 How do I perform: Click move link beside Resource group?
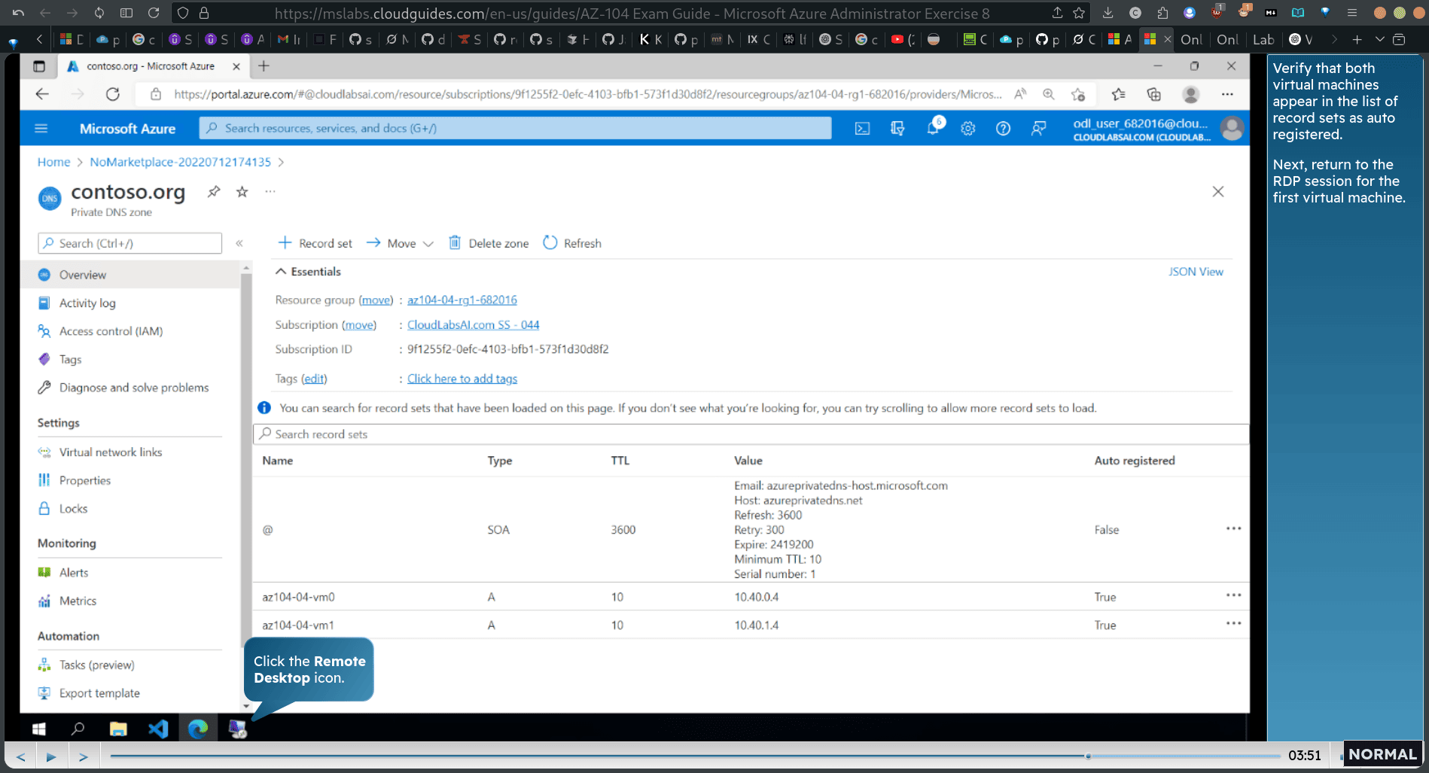[376, 300]
